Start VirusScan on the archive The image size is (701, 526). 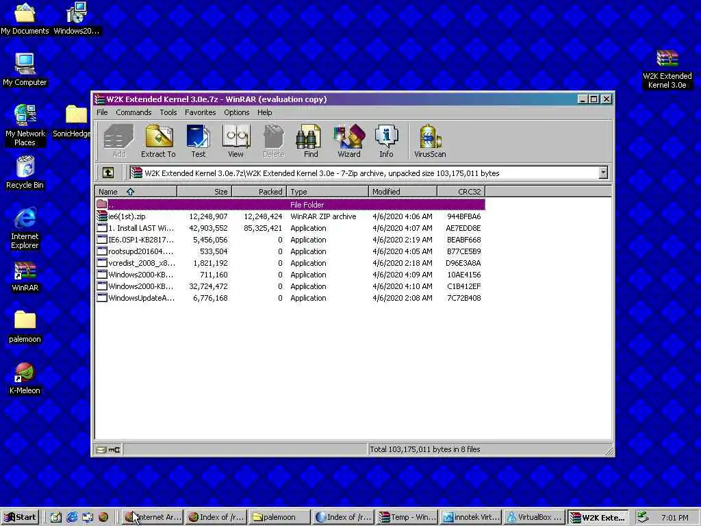click(430, 141)
